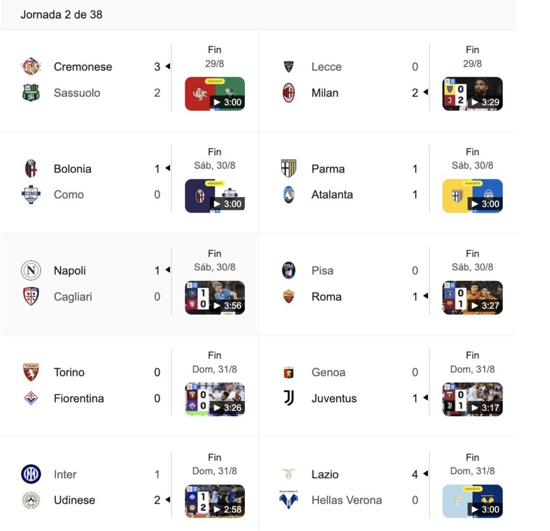Click the Cremonese team crest icon

(x=31, y=67)
